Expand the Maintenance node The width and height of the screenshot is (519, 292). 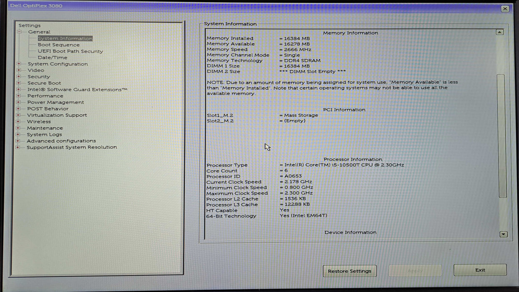point(18,128)
